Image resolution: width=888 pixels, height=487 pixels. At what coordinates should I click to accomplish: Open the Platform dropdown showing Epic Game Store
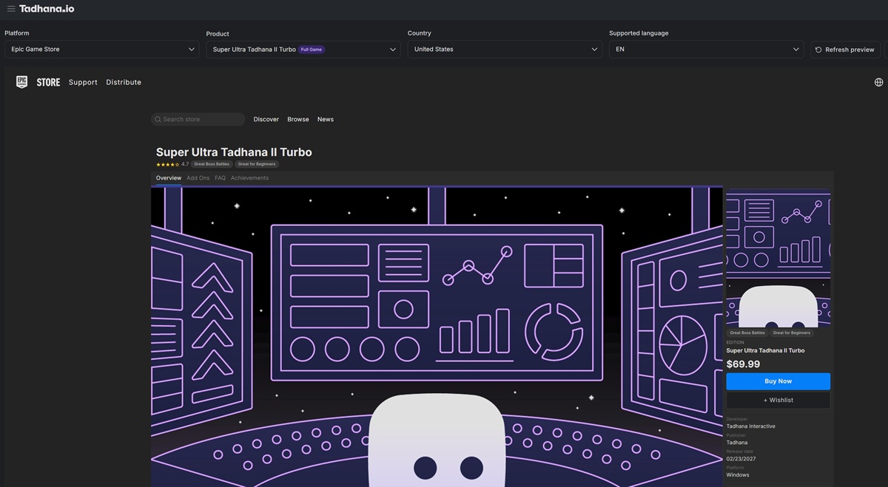pyautogui.click(x=101, y=50)
